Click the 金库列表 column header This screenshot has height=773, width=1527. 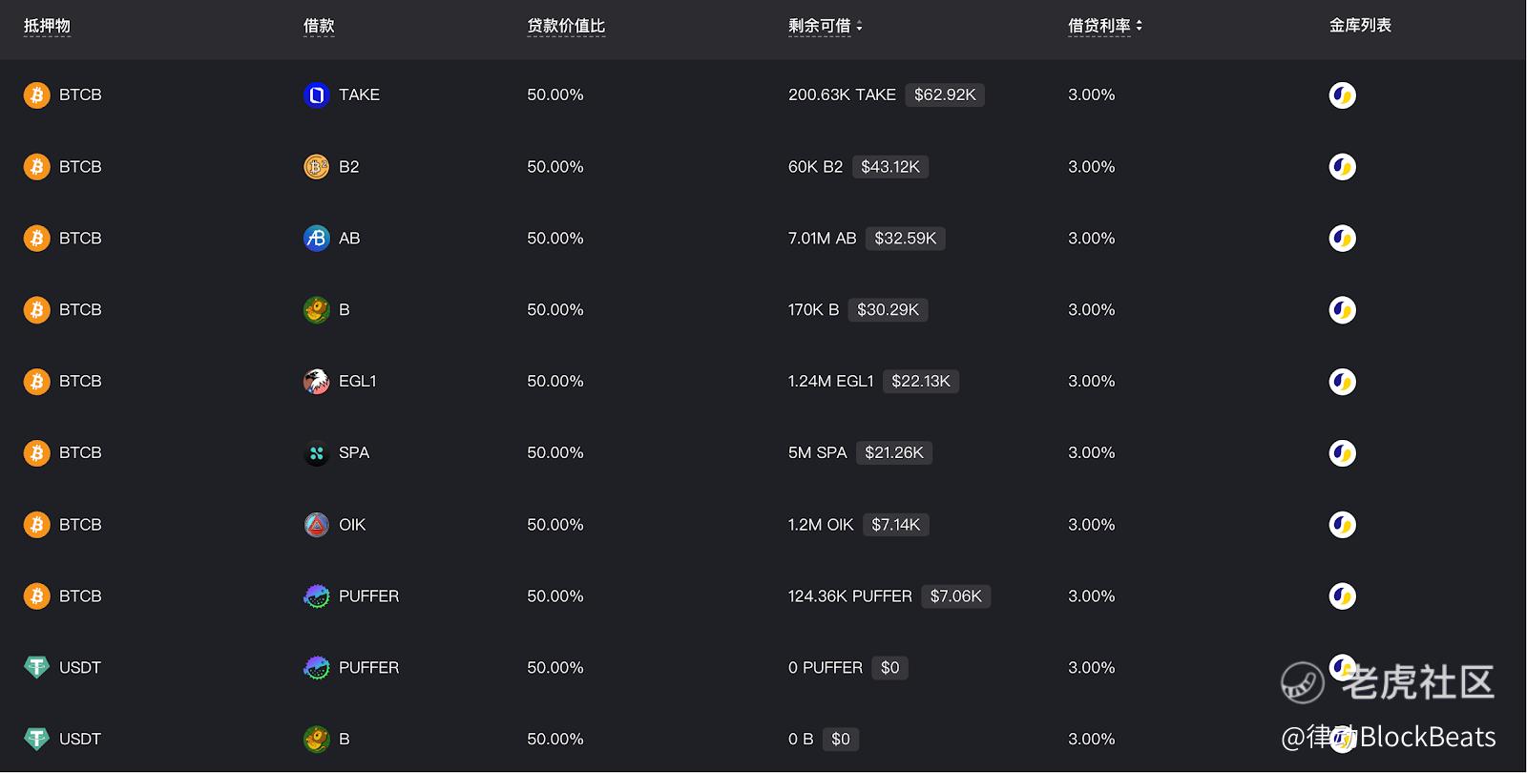click(x=1360, y=26)
